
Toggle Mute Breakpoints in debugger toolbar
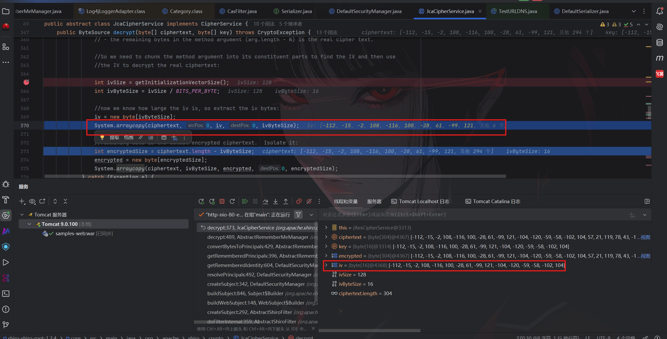pos(309,201)
